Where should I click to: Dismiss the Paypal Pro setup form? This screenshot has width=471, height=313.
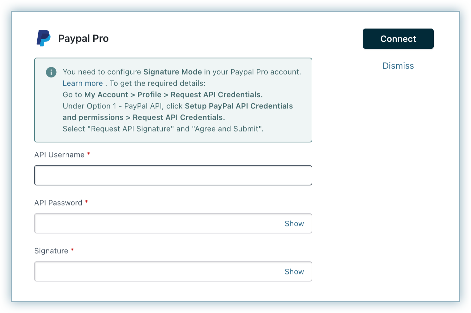coord(398,66)
